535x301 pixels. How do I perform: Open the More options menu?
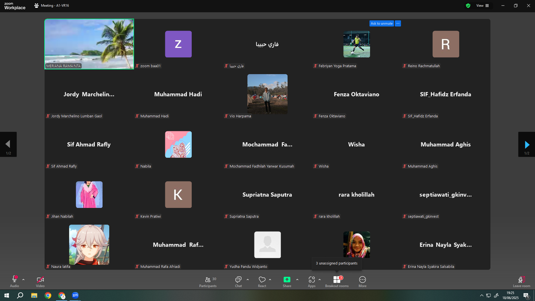click(363, 281)
